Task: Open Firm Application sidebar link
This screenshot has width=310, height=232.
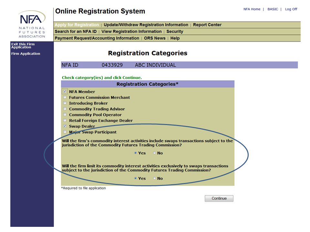Action: [26, 54]
